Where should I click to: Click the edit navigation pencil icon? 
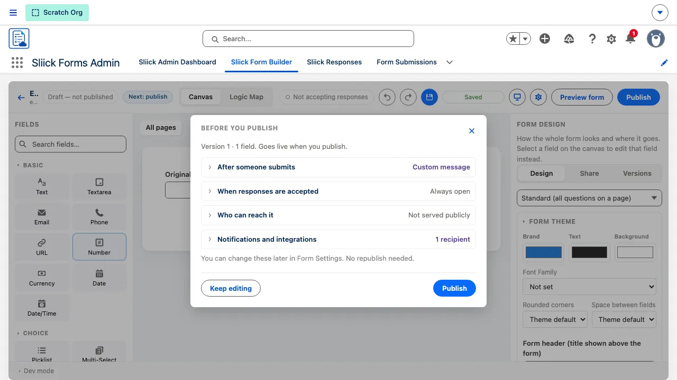tap(664, 63)
